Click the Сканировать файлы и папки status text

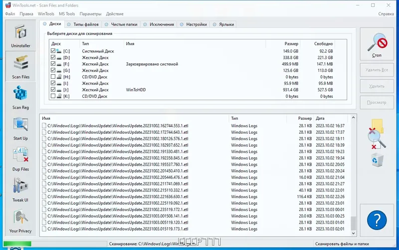342,244
